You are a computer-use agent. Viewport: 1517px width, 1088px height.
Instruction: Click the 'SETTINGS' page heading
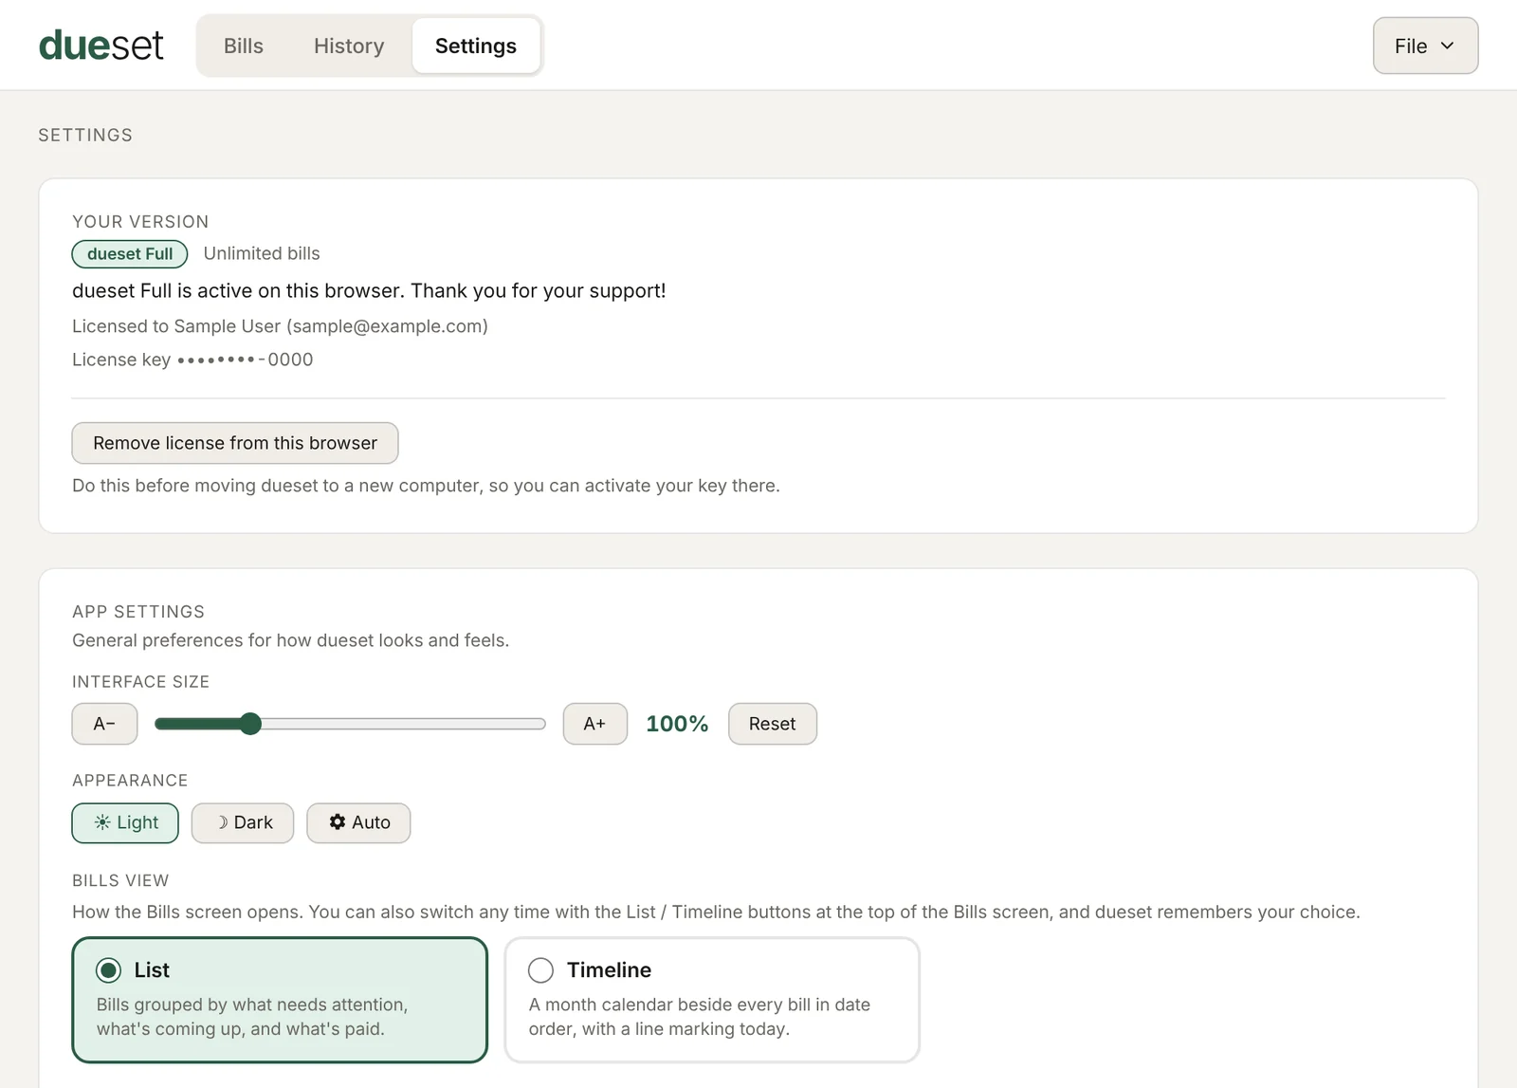tap(85, 135)
